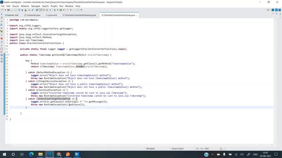Click the bottom round green sidebar icon

[x=2, y=61]
